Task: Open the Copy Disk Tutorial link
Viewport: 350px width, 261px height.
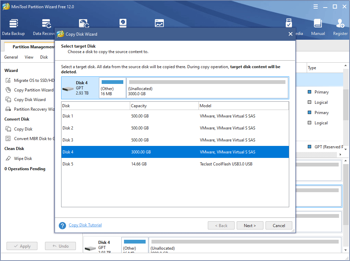Action: (x=85, y=225)
